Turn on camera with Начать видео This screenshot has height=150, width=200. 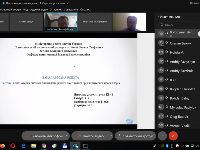(x=90, y=136)
